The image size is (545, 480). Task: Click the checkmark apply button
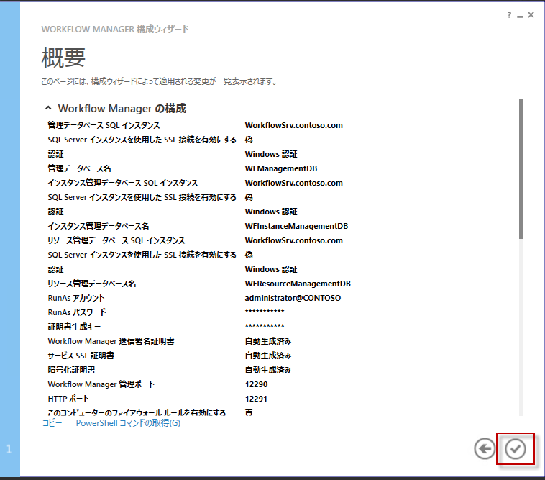(515, 449)
